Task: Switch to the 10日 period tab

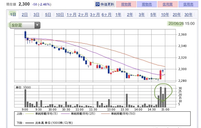Action: point(60,15)
